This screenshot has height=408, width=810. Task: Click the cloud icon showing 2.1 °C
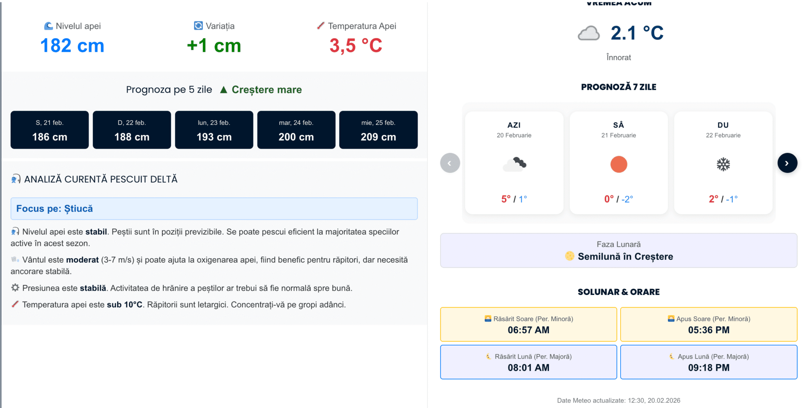point(588,33)
